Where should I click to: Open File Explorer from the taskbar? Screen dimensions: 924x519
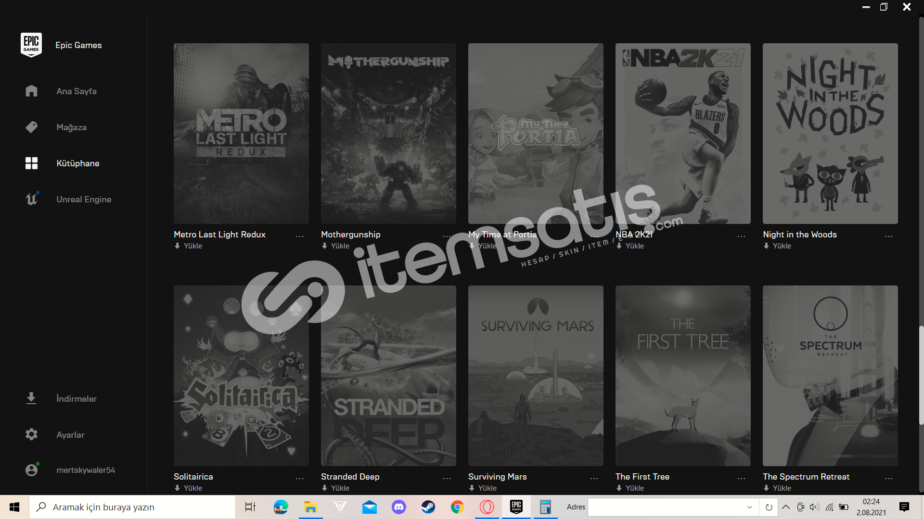pos(310,507)
